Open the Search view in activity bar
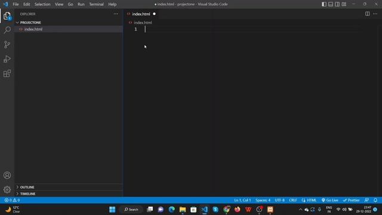The image size is (382, 215). 7,30
